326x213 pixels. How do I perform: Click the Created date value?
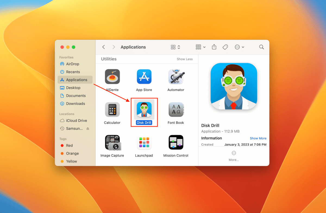[x=245, y=145]
